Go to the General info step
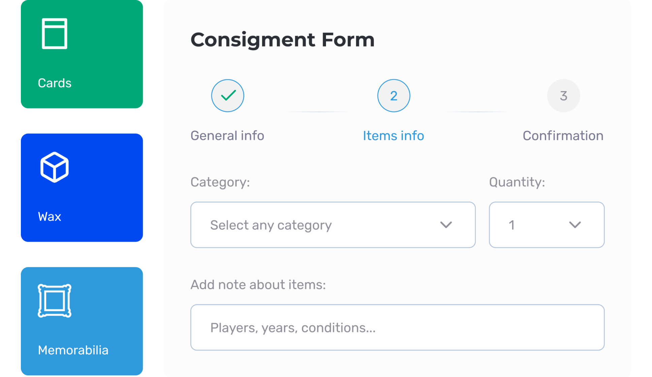The width and height of the screenshot is (652, 377). click(227, 136)
